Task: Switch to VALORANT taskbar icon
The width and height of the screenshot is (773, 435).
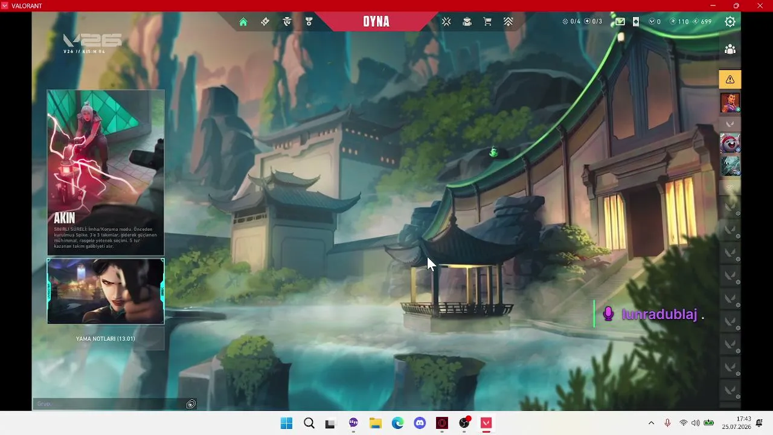Action: 486,423
